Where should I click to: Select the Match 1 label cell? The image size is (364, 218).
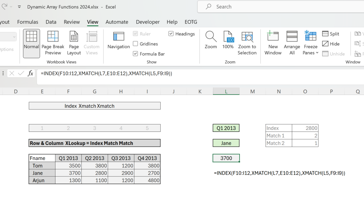pos(279,136)
